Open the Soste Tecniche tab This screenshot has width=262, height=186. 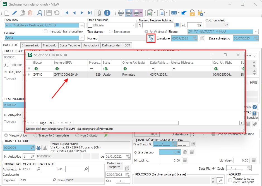[70, 45]
